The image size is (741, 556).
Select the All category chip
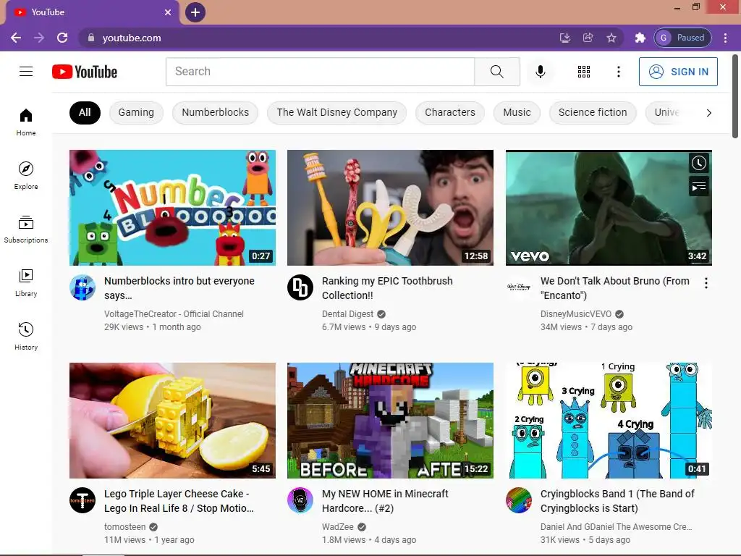point(85,112)
